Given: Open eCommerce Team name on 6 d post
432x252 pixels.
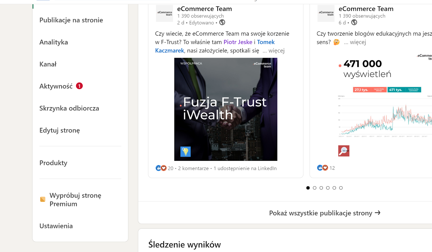Looking at the screenshot, I should click(366, 9).
